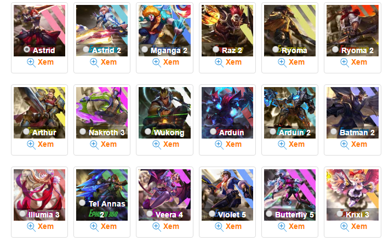Click the magnifier icon under Ryoma 2
The width and height of the screenshot is (383, 241).
[x=345, y=63]
